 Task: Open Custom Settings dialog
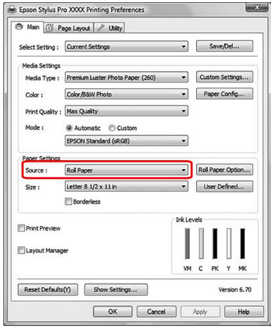[x=225, y=77]
